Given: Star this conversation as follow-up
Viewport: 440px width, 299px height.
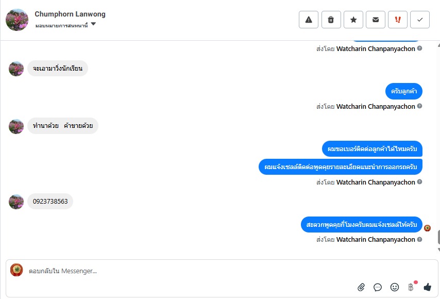Looking at the screenshot, I should coord(353,20).
